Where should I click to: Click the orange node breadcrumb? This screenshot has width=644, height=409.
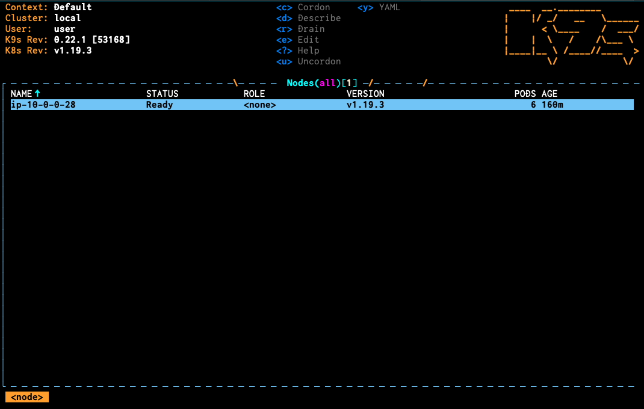(27, 397)
